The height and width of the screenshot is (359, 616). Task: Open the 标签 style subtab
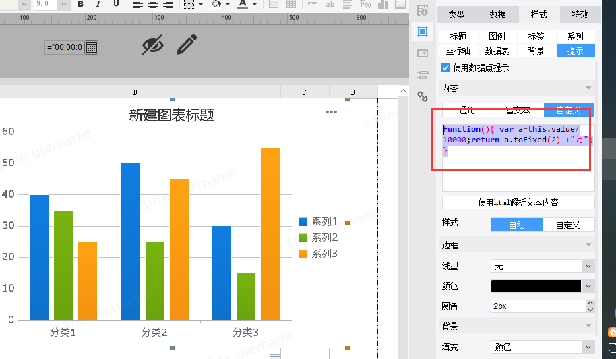tap(536, 36)
